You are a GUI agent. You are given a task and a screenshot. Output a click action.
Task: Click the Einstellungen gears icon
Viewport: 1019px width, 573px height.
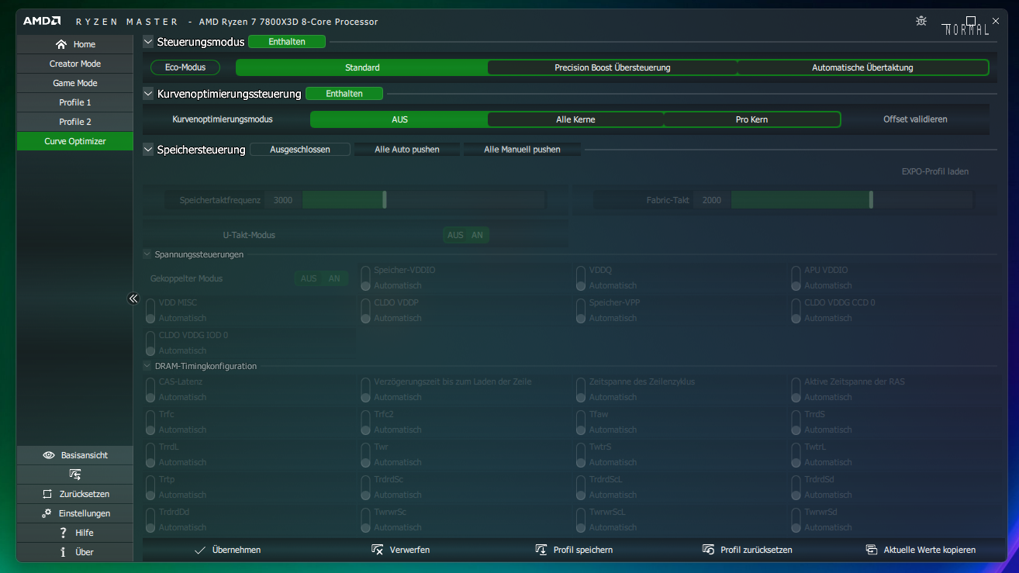click(47, 513)
